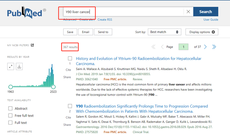Click the 1963 year slider handle
230x135 pixels.
[11, 87]
